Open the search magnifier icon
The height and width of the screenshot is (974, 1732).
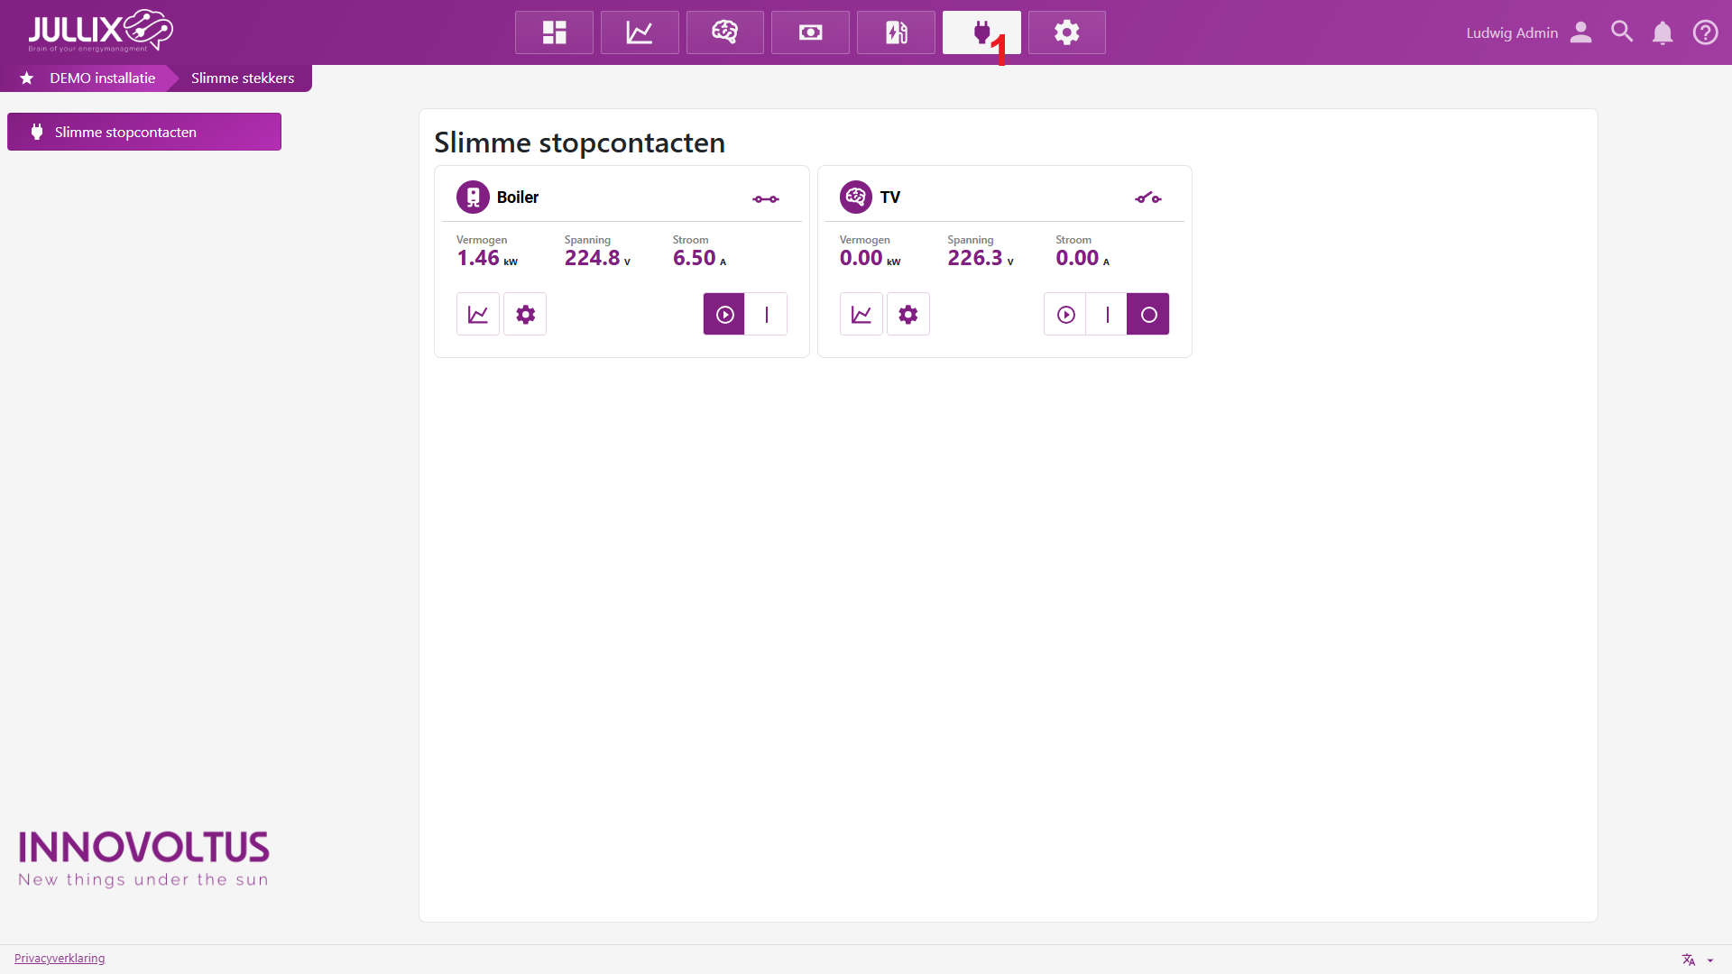pos(1621,32)
